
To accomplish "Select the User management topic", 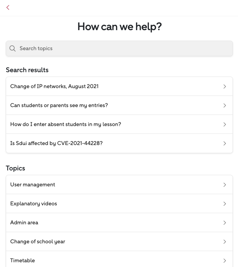I will [x=33, y=185].
